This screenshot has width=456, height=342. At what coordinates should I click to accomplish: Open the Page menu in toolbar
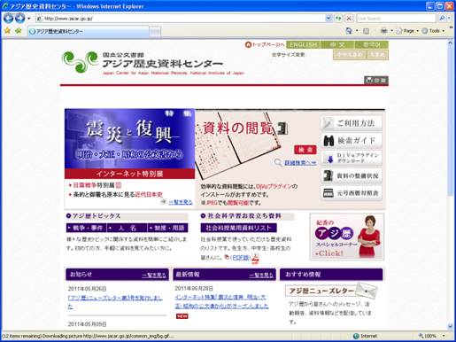[x=407, y=31]
